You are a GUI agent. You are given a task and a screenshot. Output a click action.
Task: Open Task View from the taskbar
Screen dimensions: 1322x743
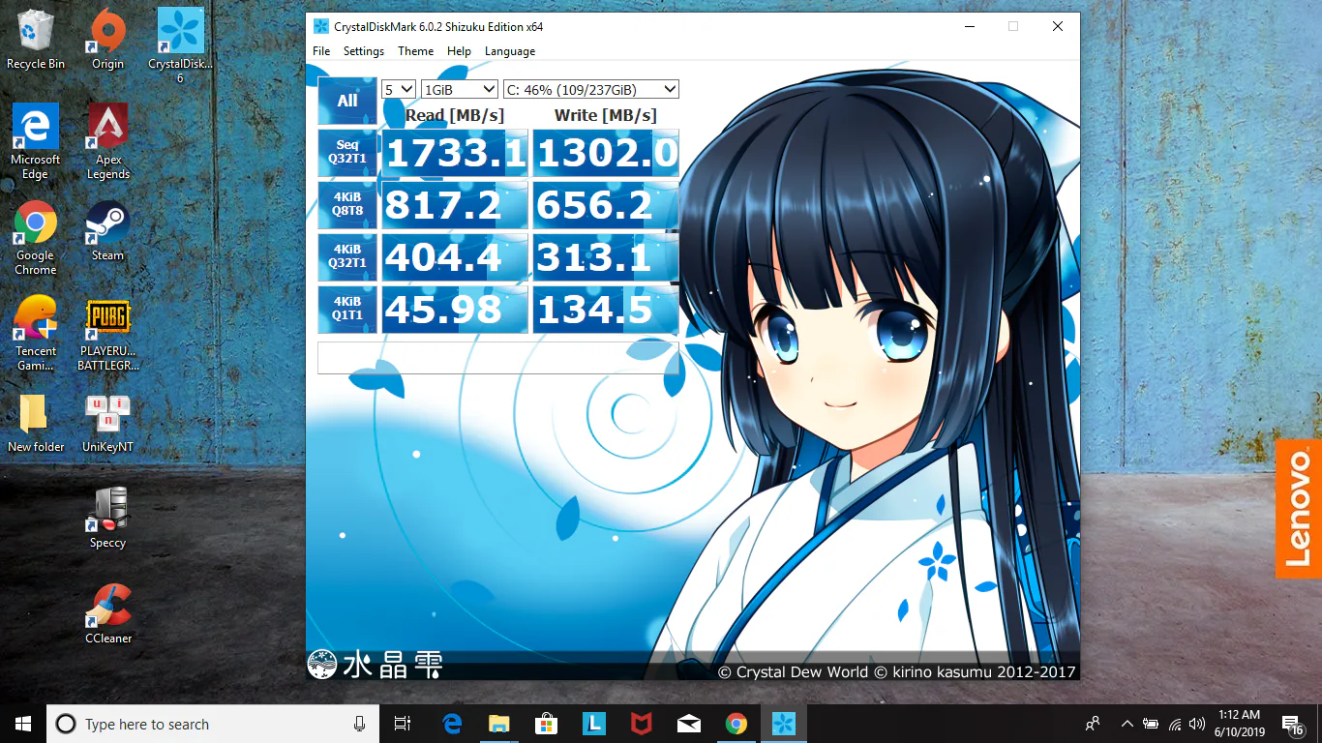click(403, 724)
